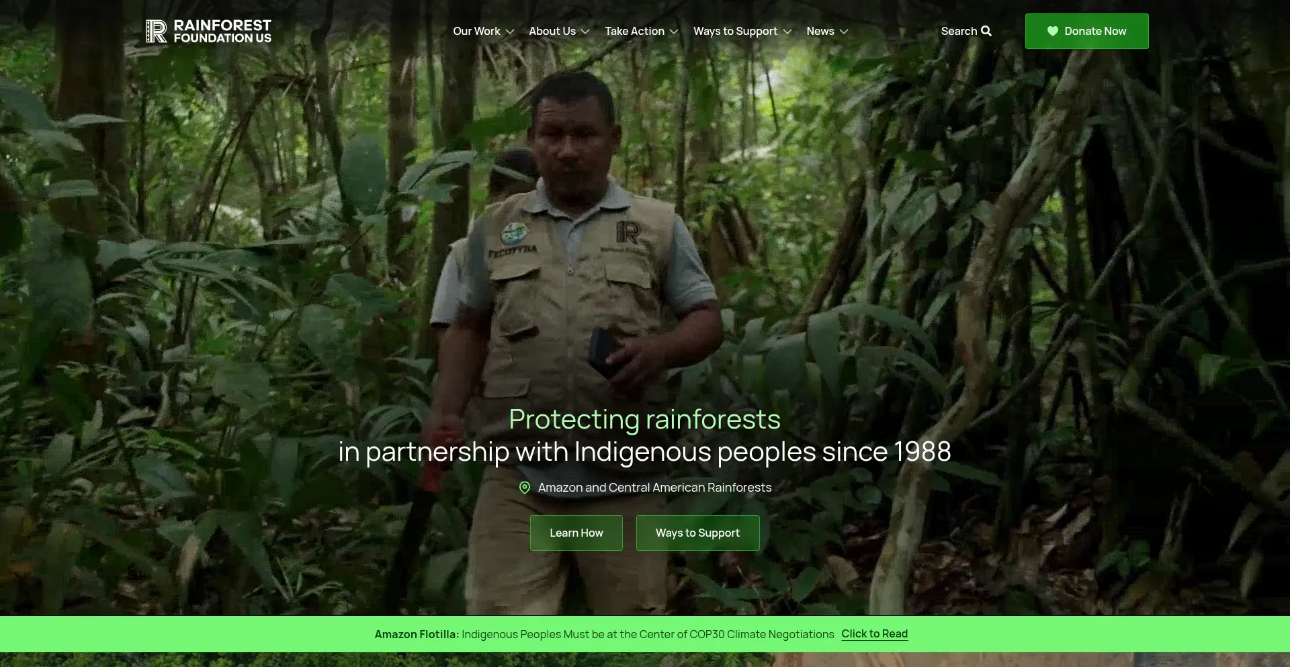The height and width of the screenshot is (667, 1290).
Task: Select the Take Action menu item
Action: point(634,31)
